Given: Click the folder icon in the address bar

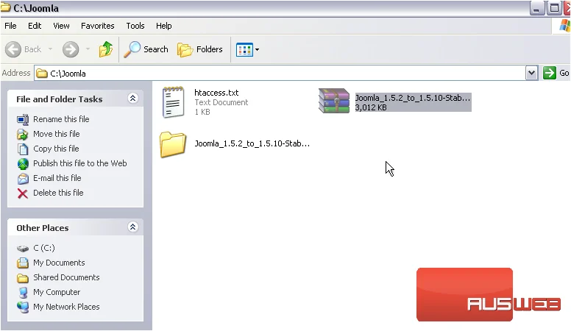Looking at the screenshot, I should pos(42,74).
